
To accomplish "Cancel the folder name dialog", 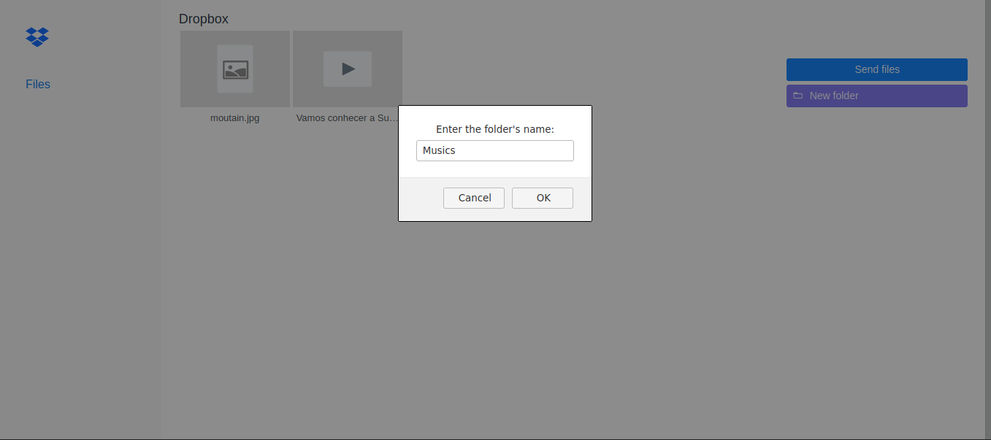I will [x=474, y=198].
